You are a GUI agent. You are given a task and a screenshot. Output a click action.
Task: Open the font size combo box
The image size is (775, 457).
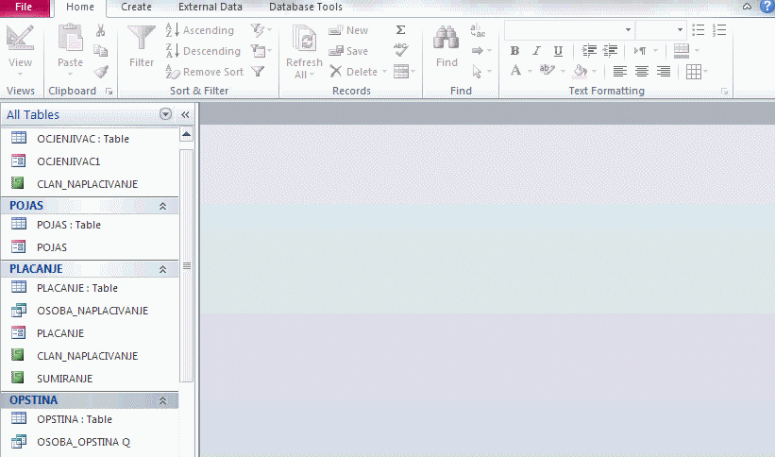tap(661, 30)
